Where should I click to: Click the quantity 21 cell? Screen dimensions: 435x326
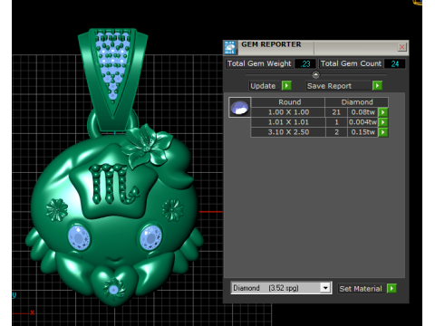(336, 112)
